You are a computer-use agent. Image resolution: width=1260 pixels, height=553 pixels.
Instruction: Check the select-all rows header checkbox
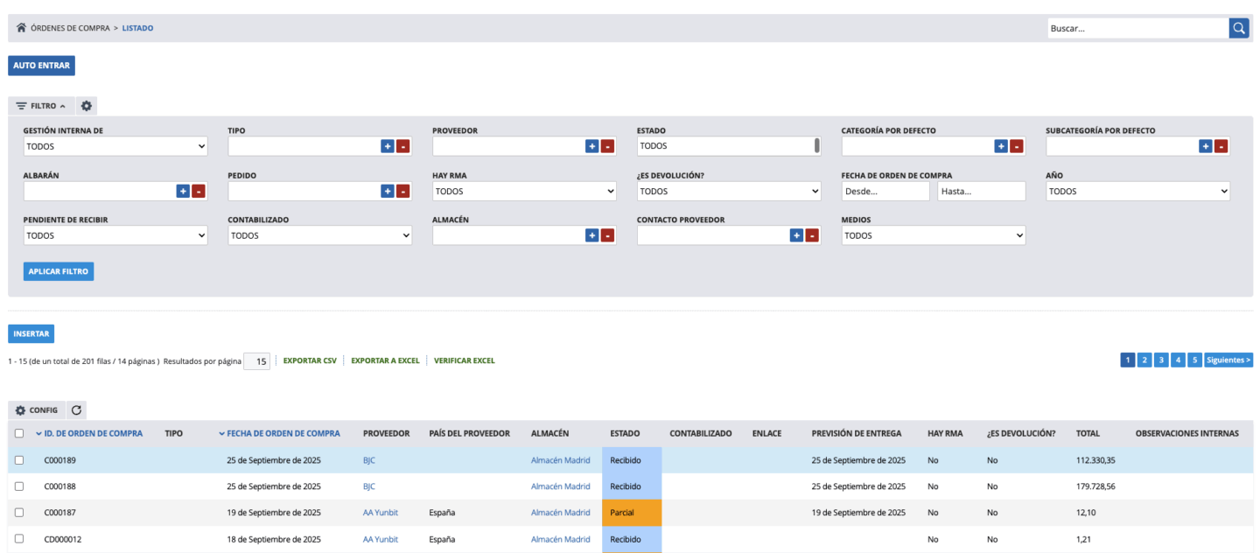(x=19, y=433)
